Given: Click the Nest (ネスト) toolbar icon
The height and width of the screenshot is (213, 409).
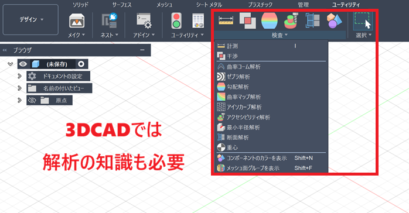Looking at the screenshot, I should (x=110, y=20).
